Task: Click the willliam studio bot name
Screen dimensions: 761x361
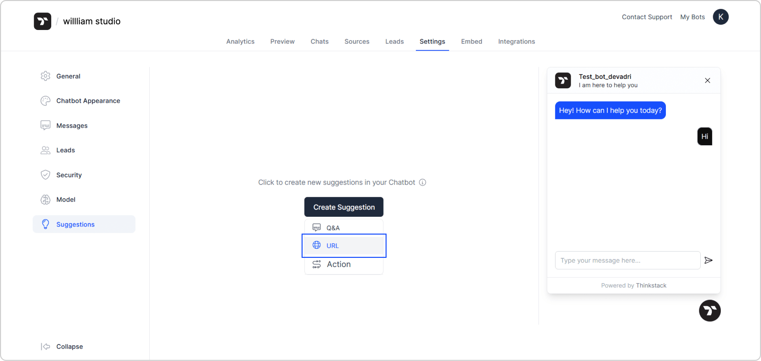Action: [x=92, y=21]
